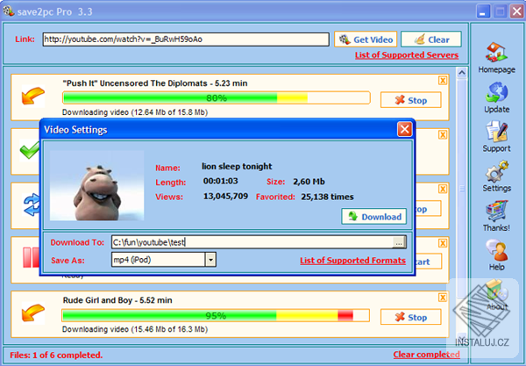The width and height of the screenshot is (526, 366).
Task: Open Settings gear icon in sidebar
Action: [496, 171]
